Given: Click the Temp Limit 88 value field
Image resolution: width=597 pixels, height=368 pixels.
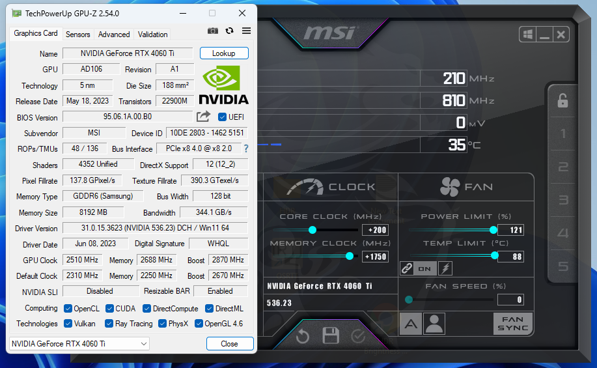Looking at the screenshot, I should tap(510, 257).
